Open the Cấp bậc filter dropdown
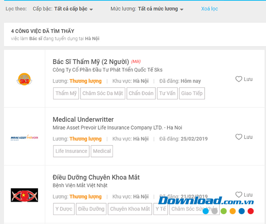 [73, 9]
